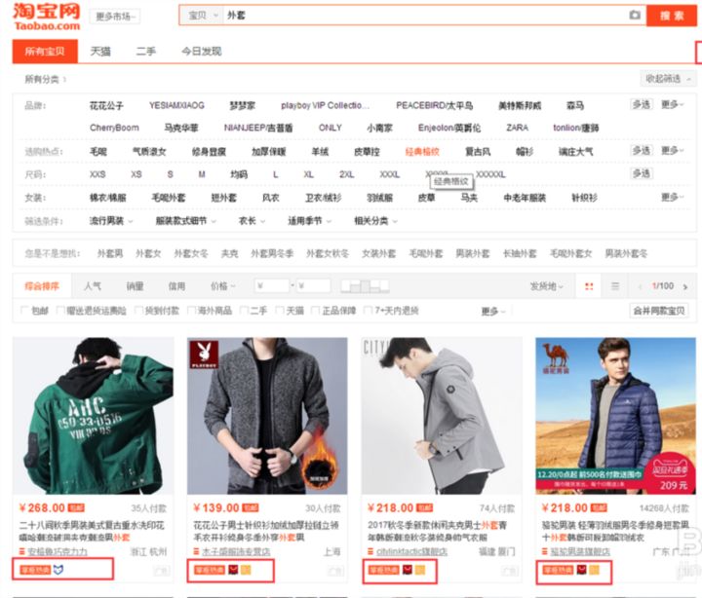
Task: Click the maximum price input field
Action: [314, 285]
